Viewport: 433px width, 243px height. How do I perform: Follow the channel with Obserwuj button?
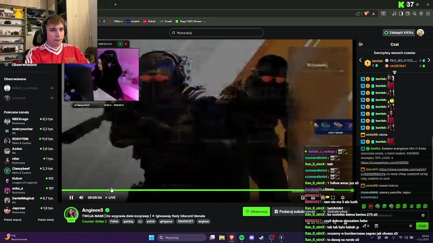[256, 212]
